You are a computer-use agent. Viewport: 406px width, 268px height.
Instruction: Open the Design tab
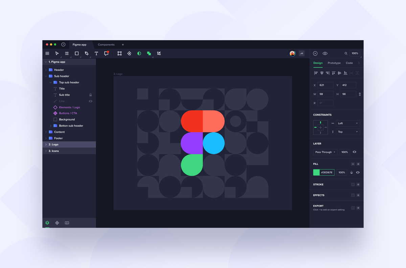click(318, 63)
